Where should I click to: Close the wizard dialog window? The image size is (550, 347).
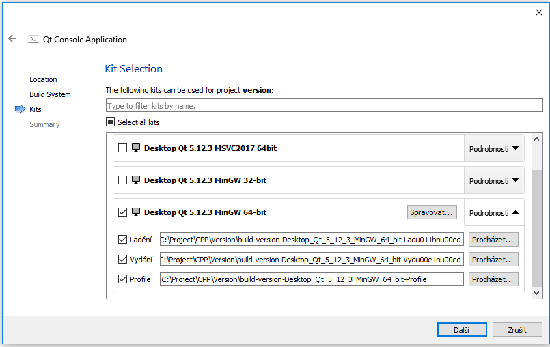point(538,12)
